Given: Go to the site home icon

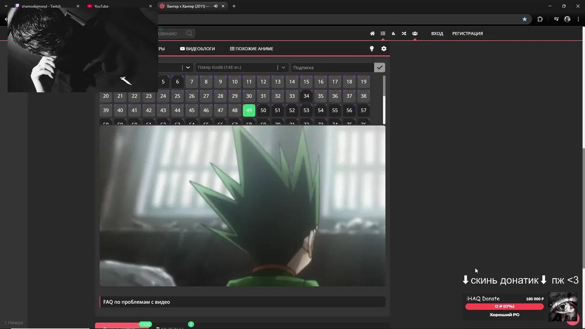Looking at the screenshot, I should (x=372, y=33).
